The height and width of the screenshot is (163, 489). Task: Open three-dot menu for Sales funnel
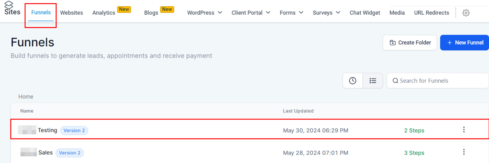coord(464,152)
